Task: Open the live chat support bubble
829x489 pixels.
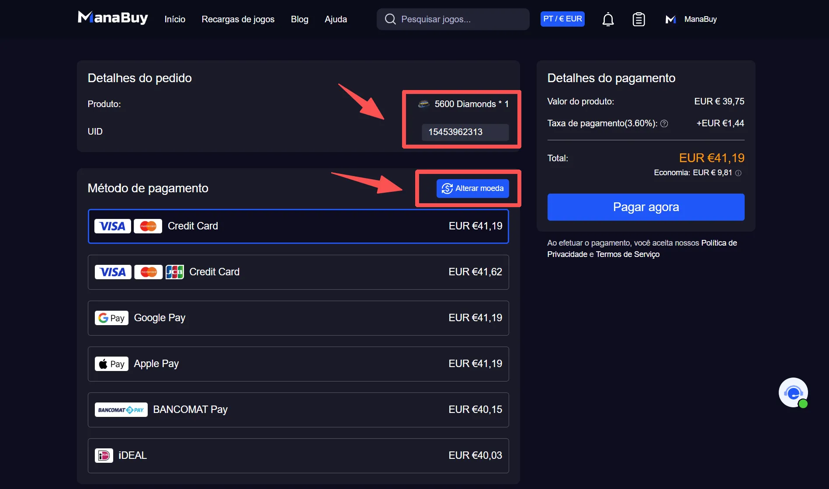Action: pos(793,392)
